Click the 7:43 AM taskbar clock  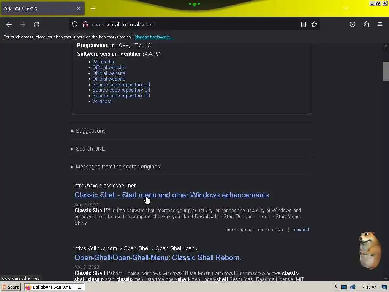[370, 287]
